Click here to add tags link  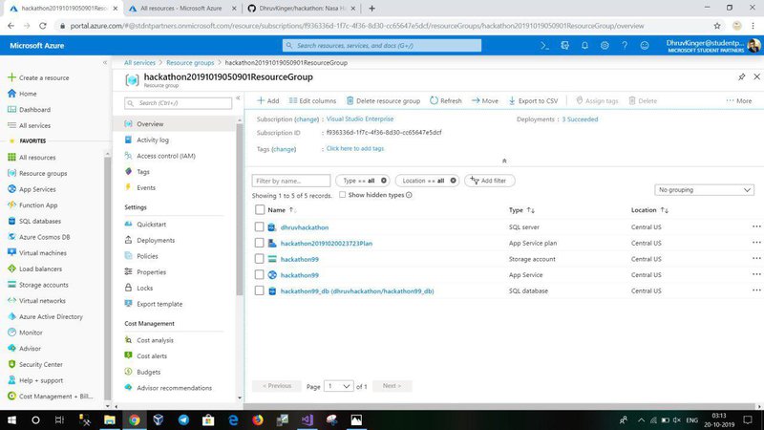354,149
